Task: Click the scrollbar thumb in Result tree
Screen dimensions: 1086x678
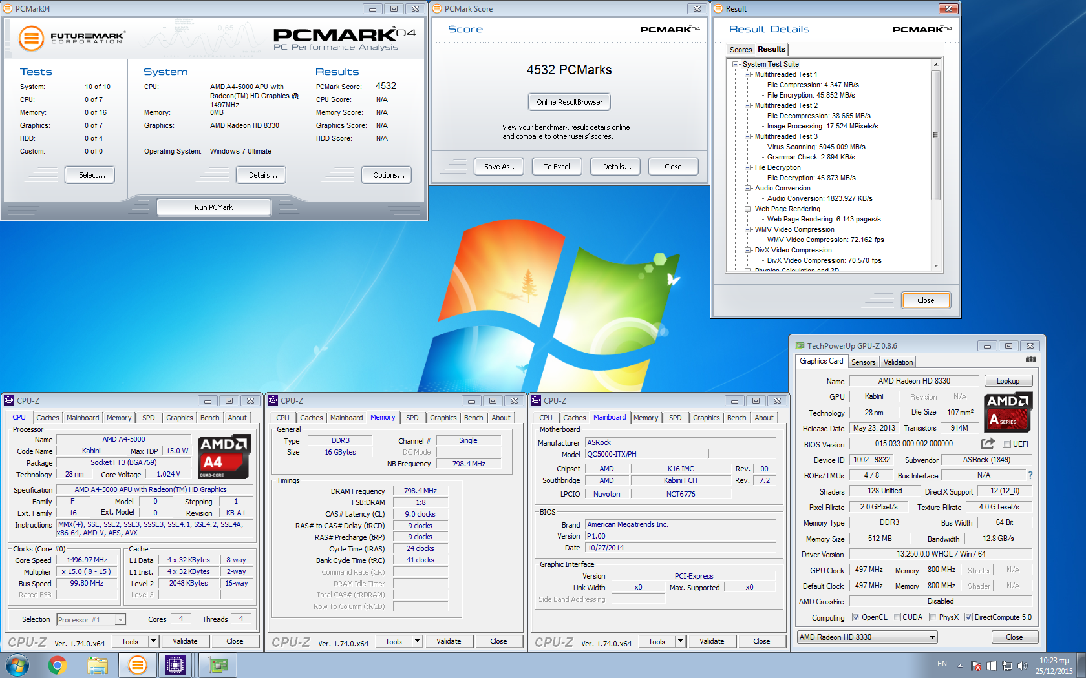Action: [935, 136]
